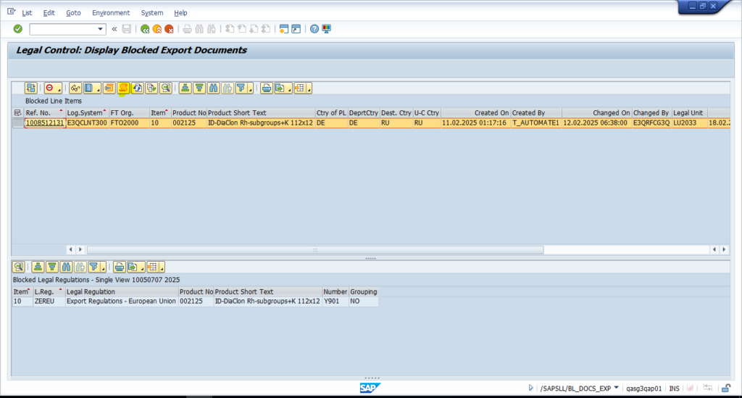Open the Environment menu
742x398 pixels.
point(111,13)
